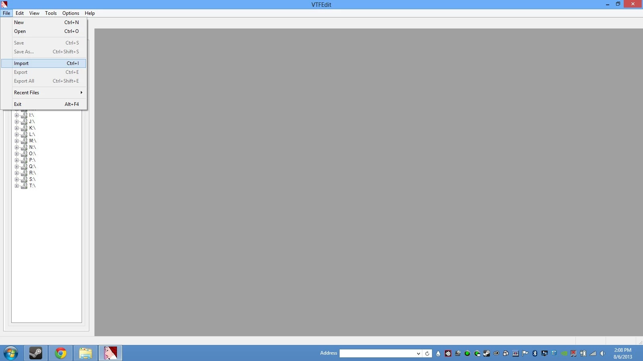
Task: Open the Address bar dropdown arrow
Action: pos(418,353)
